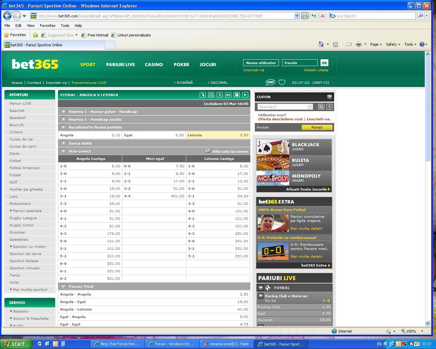Click the Nume utilizator input field
436x349 pixels.
[x=261, y=63]
